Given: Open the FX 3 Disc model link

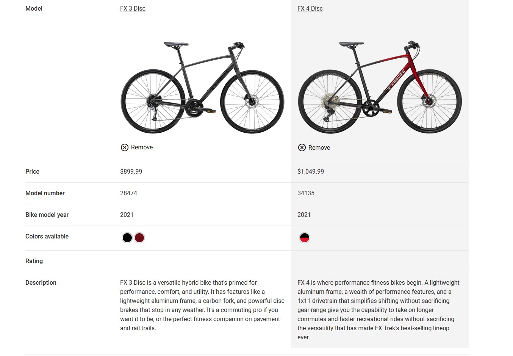Looking at the screenshot, I should click(133, 8).
